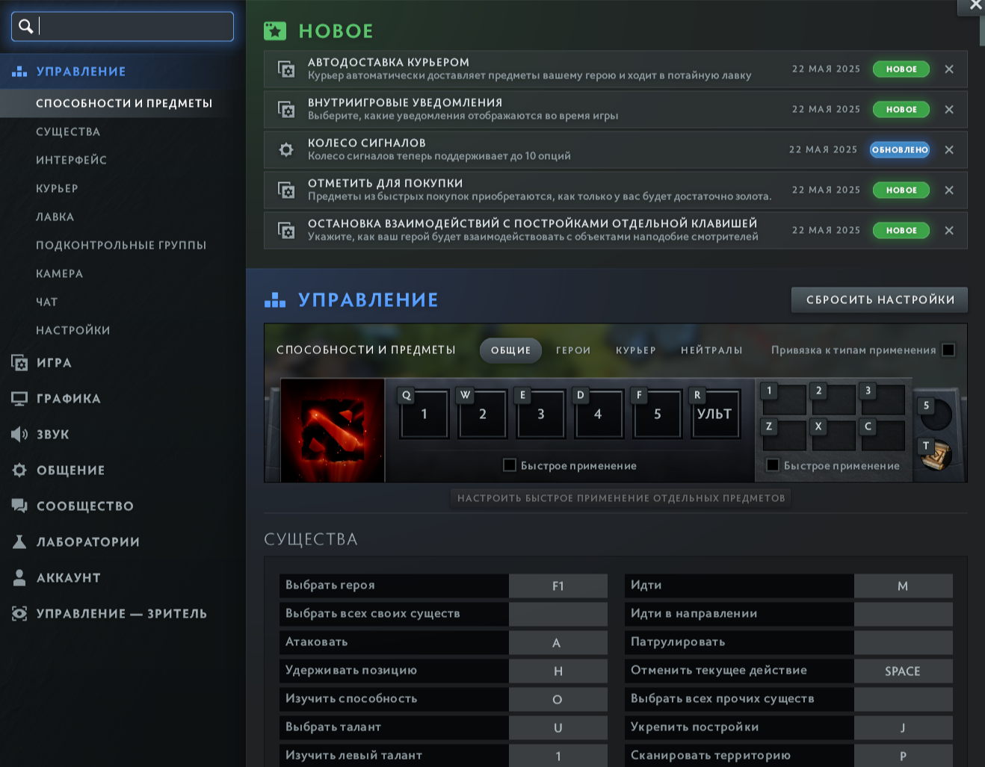Click the Spectator controls camera icon
The width and height of the screenshot is (985, 767).
(19, 614)
